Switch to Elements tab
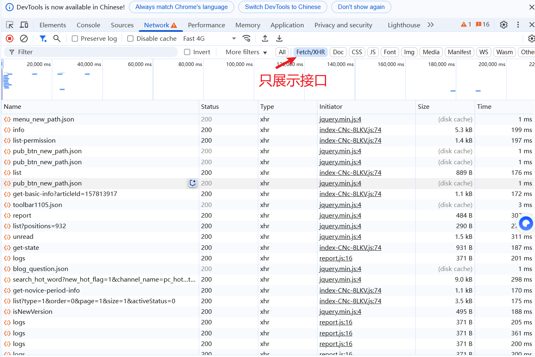This screenshot has width=535, height=357. (x=53, y=25)
